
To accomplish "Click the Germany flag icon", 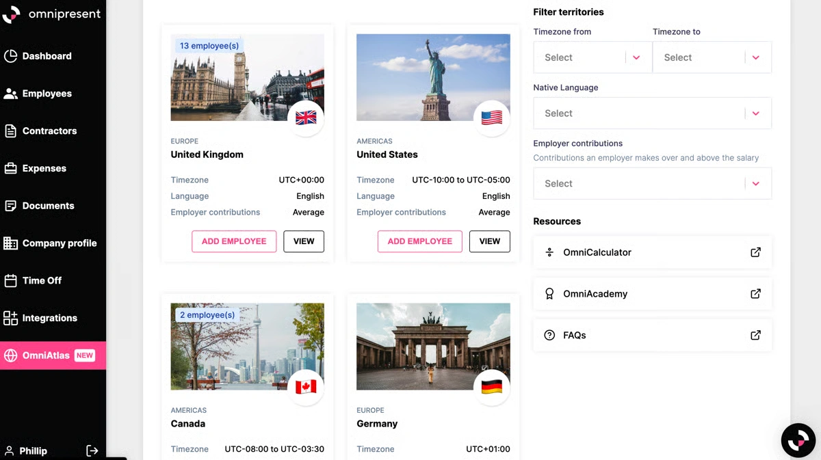I will pyautogui.click(x=492, y=387).
